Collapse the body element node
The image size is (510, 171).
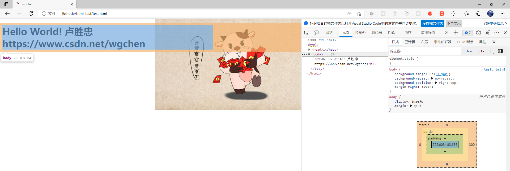(x=309, y=54)
